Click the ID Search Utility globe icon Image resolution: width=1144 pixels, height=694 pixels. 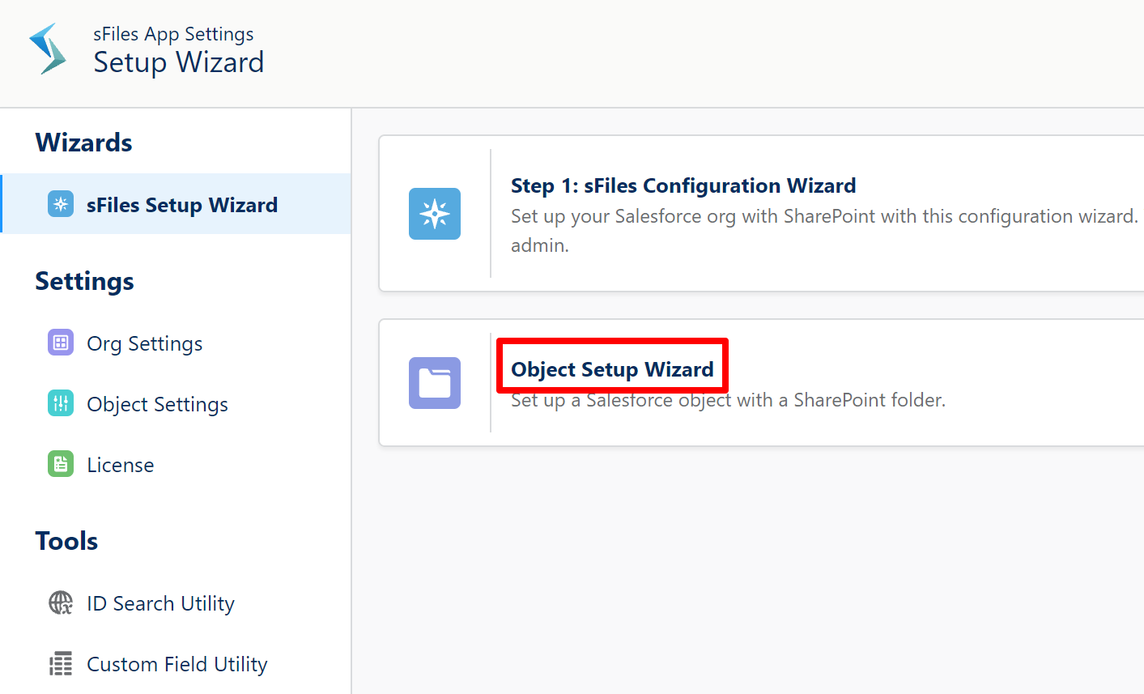pyautogui.click(x=61, y=602)
